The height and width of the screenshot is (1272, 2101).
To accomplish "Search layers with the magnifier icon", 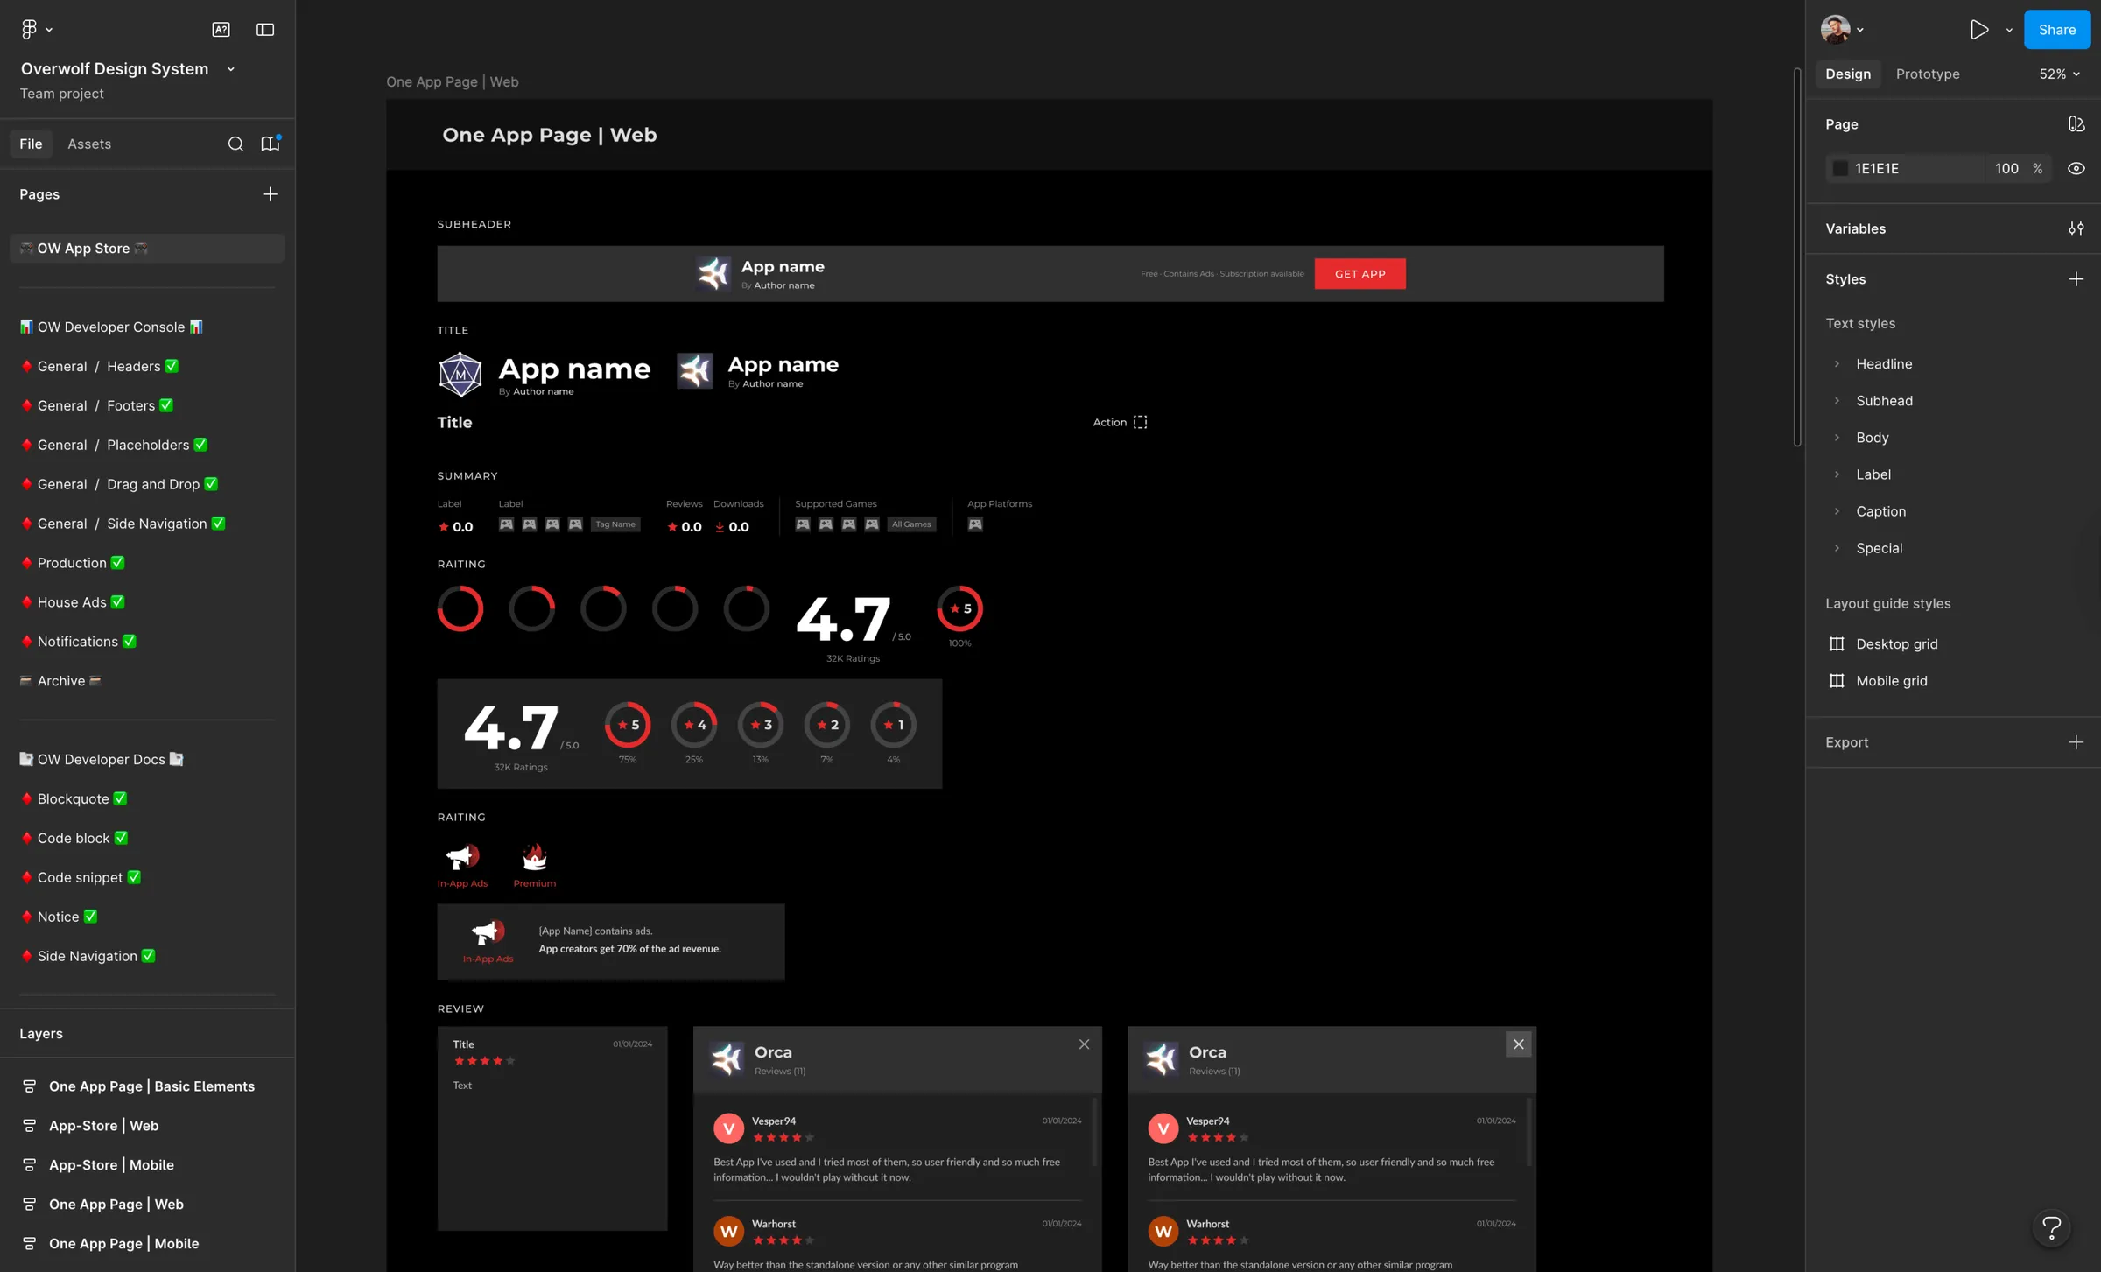I will [235, 144].
